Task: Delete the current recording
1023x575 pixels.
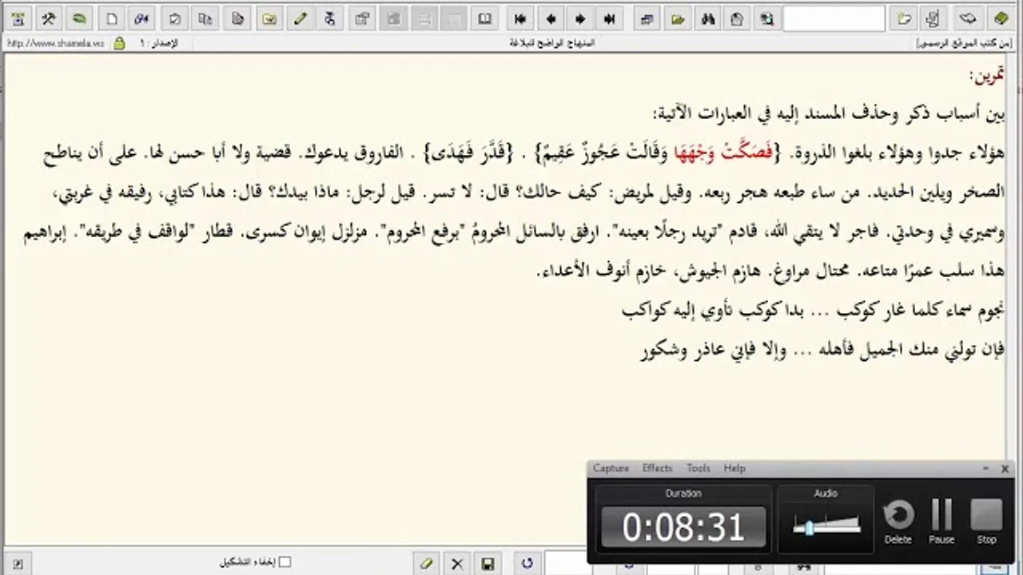Action: tap(898, 521)
